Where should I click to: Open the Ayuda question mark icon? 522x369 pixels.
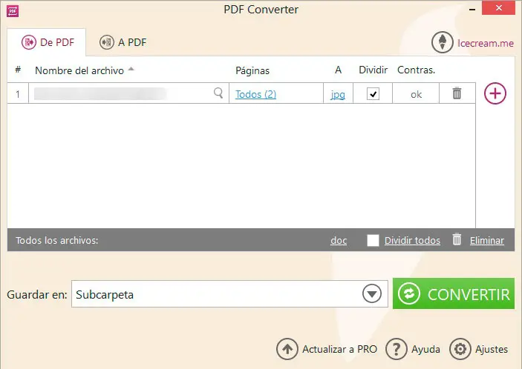(397, 349)
